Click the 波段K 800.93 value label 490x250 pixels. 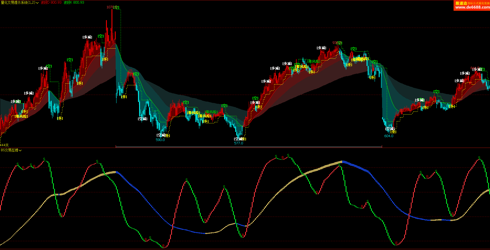coord(74,2)
